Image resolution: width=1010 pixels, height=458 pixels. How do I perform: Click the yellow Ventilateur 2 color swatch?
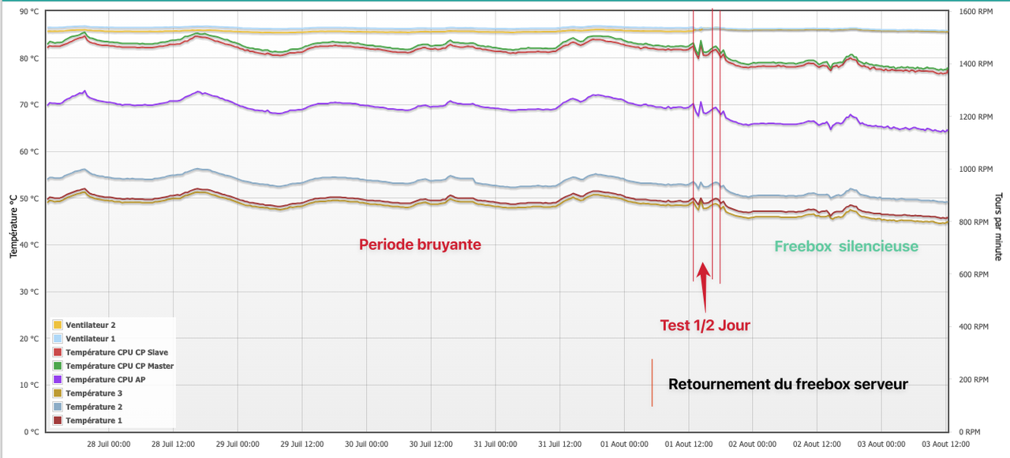click(x=57, y=325)
